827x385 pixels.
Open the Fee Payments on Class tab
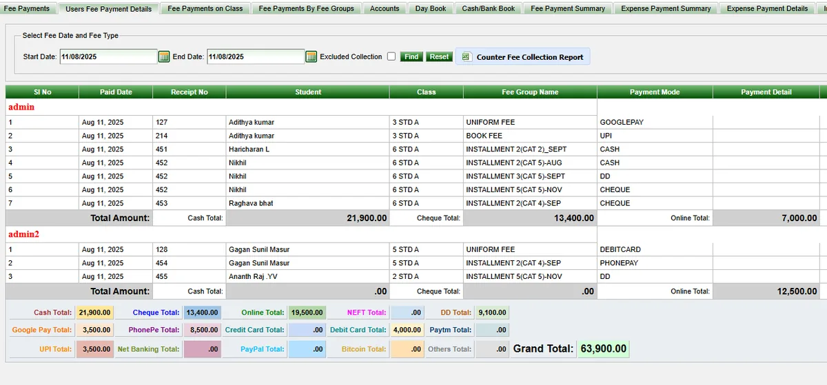coord(205,8)
